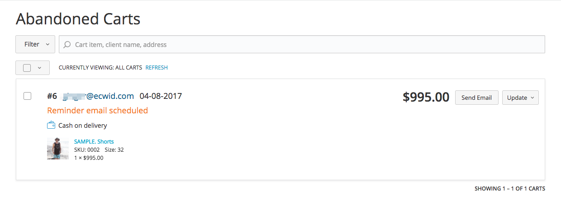The width and height of the screenshot is (561, 205).
Task: Toggle the select-all carts checkbox
Action: click(x=27, y=68)
